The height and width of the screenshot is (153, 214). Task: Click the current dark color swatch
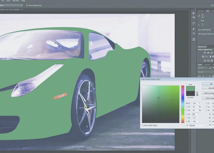(x=190, y=93)
